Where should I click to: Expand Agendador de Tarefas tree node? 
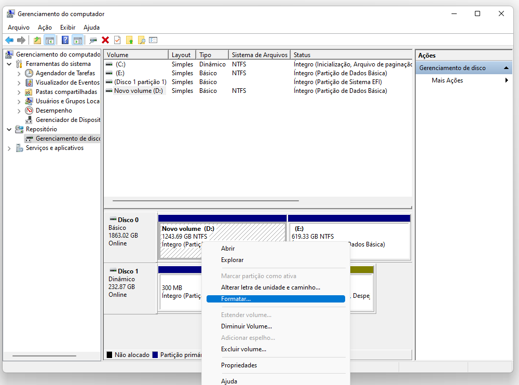(19, 73)
